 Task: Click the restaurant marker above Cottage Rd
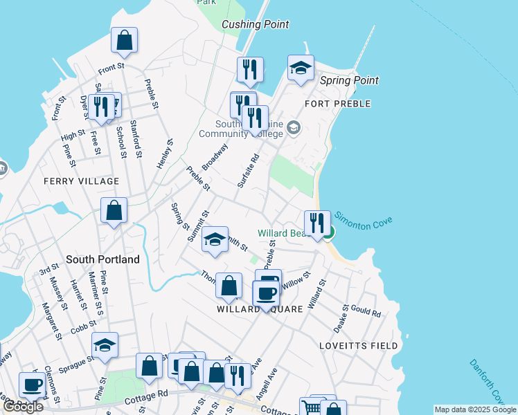pos(238,377)
